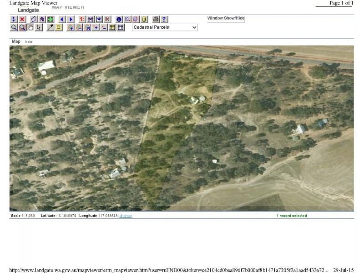Click the red X clear icon
This screenshot has width=364, height=273.
coord(21,19)
